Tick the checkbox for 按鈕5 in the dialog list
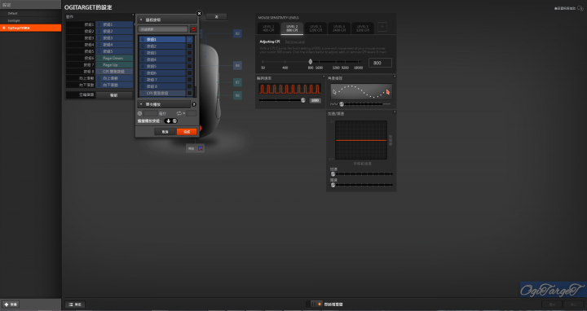This screenshot has height=311, width=587. (x=189, y=66)
